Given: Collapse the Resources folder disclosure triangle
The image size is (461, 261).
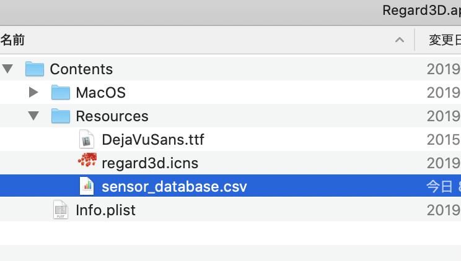Looking at the screenshot, I should click(34, 116).
